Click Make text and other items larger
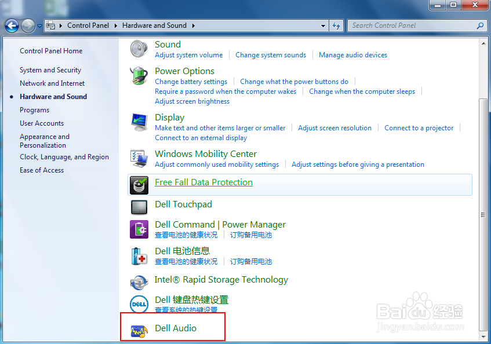Screen dimensions: 491x344 pyautogui.click(x=220, y=128)
